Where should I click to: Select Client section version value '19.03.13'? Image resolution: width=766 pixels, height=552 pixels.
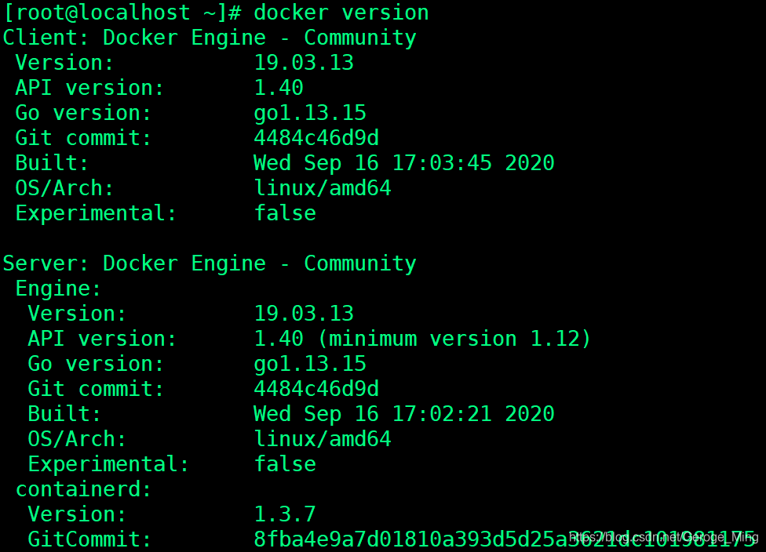(x=304, y=63)
